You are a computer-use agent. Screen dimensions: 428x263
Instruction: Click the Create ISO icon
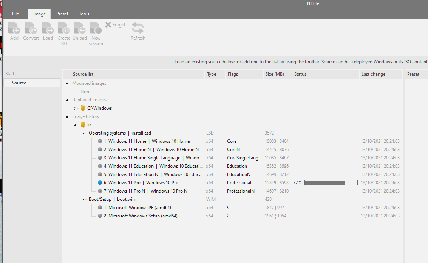click(64, 28)
